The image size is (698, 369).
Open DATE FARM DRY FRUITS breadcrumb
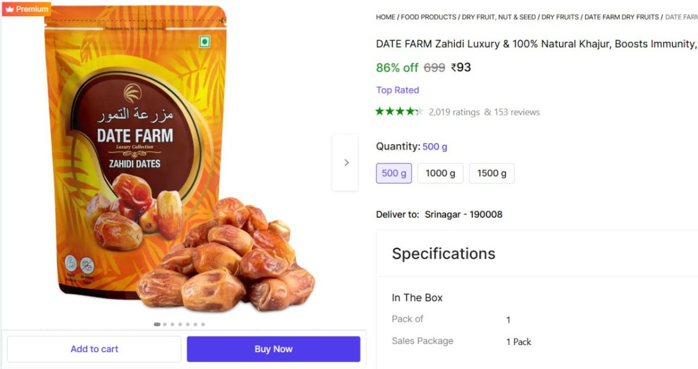[621, 17]
